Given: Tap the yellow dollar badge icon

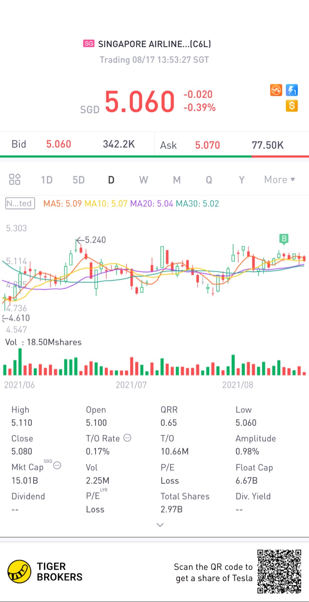Looking at the screenshot, I should tap(292, 106).
